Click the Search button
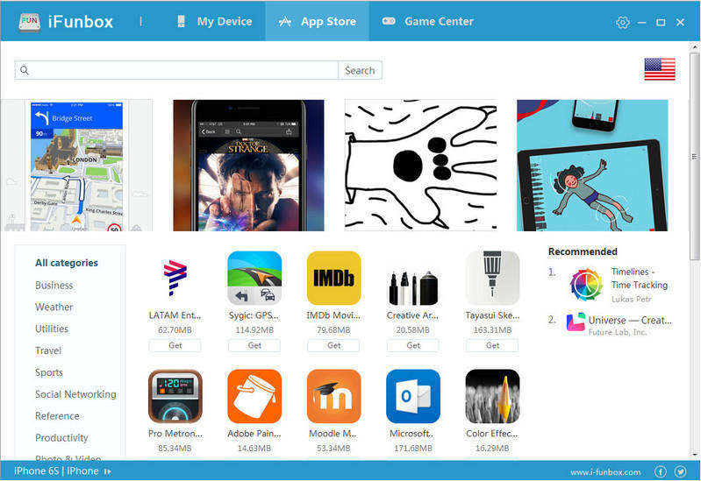701x481 pixels. (x=360, y=71)
